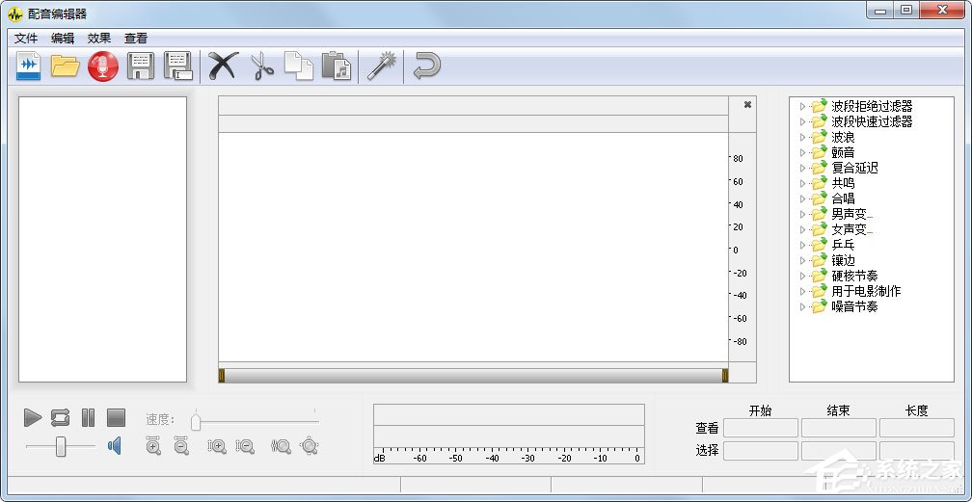Click the undo arrow icon
This screenshot has height=502, width=972.
pos(426,66)
